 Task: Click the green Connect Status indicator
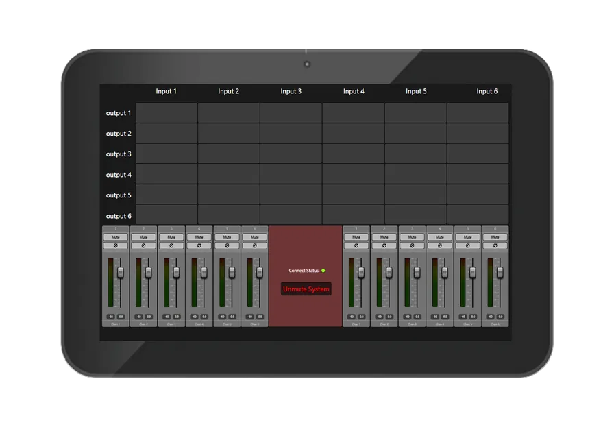[x=323, y=271]
